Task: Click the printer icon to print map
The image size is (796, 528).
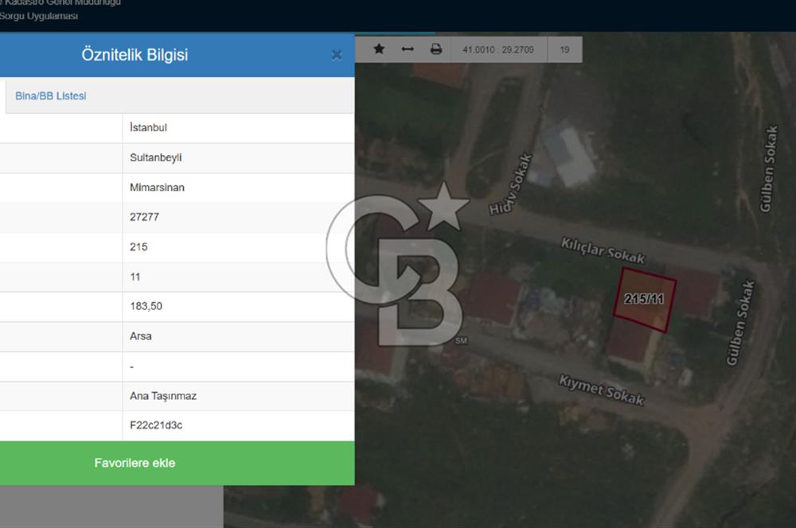Action: 436,49
